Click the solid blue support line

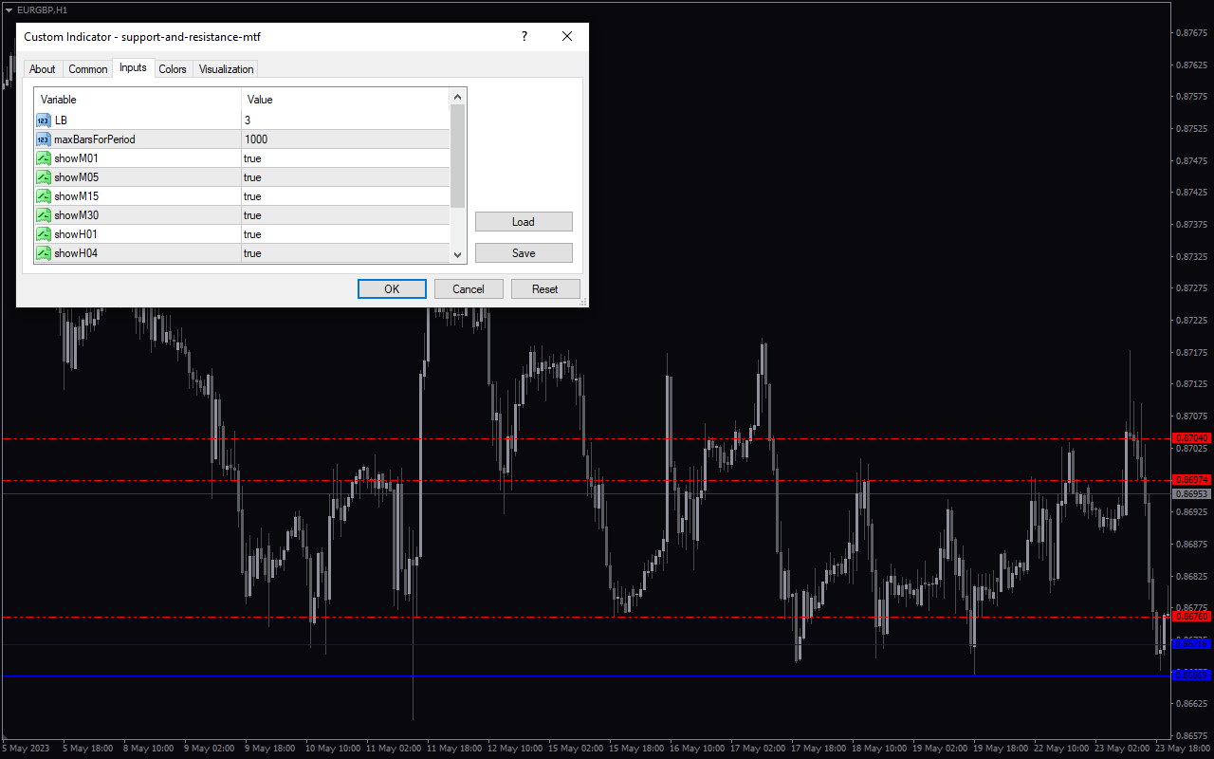pos(586,676)
